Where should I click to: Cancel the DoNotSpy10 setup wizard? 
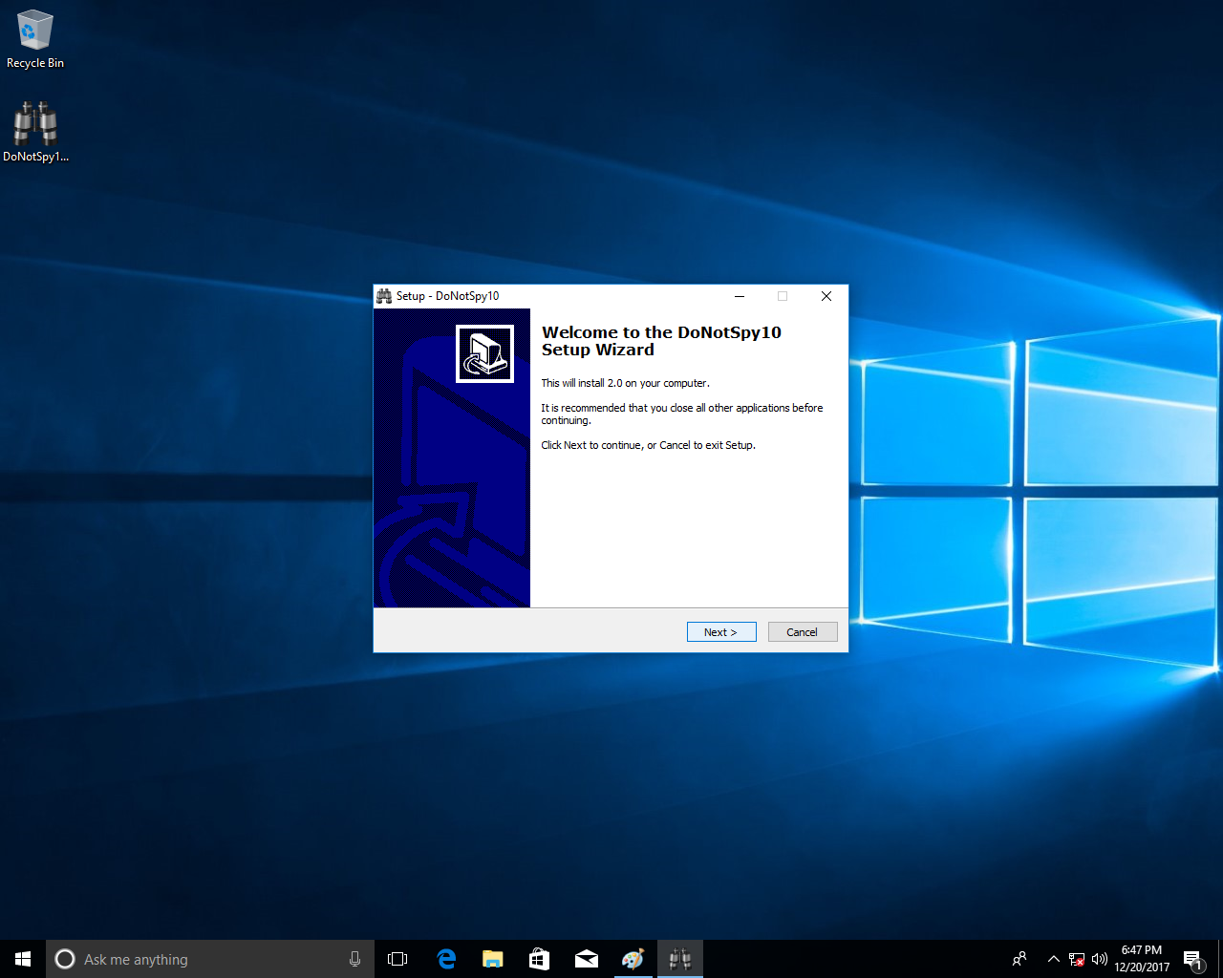(x=802, y=632)
